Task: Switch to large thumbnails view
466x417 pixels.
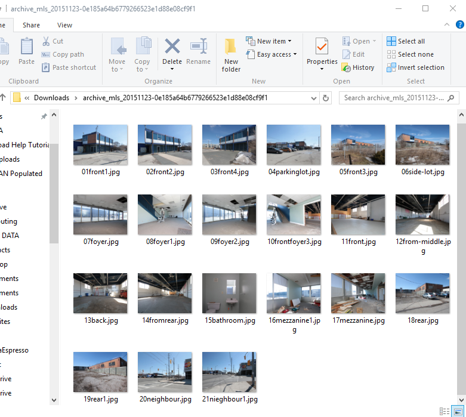Action: click(x=458, y=411)
